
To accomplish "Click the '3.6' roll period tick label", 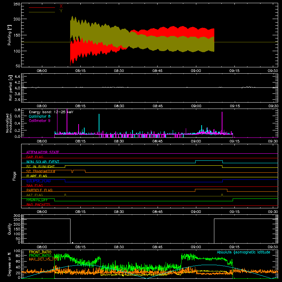I will (x=17, y=99).
